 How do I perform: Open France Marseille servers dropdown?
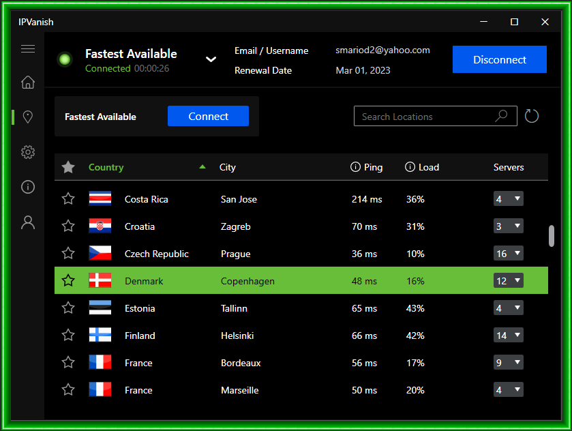tap(508, 389)
